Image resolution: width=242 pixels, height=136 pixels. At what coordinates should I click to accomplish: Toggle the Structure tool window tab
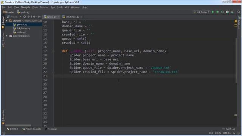point(3,40)
